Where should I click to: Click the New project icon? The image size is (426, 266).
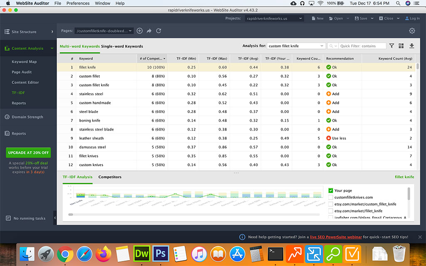[314, 18]
